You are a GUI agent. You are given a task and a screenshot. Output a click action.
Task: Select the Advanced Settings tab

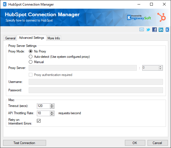click(32, 38)
